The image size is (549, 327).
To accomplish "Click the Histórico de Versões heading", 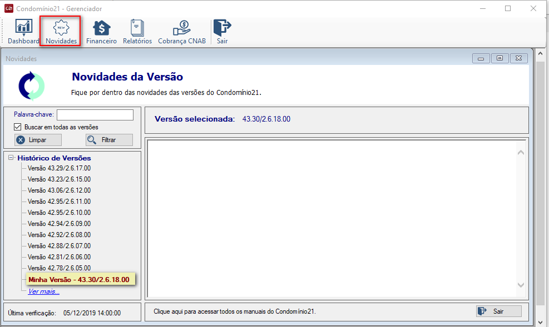I will click(55, 158).
